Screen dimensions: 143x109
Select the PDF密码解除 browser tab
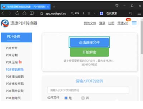click(25, 7)
